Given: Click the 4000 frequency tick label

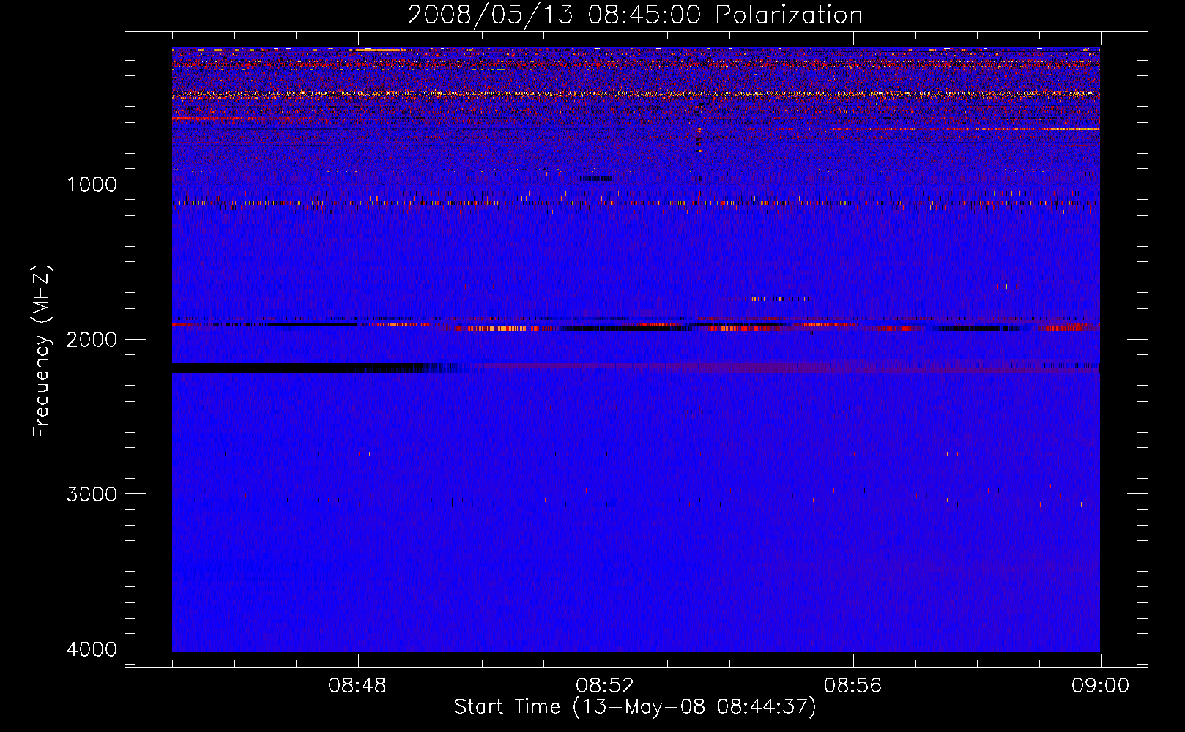Looking at the screenshot, I should (x=92, y=649).
